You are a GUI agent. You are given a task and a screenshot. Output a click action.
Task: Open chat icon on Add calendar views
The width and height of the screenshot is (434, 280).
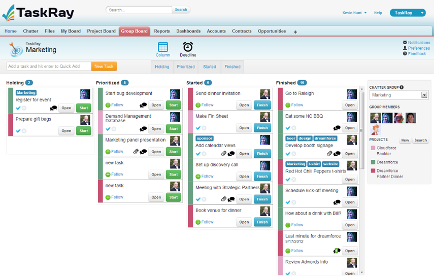tap(231, 154)
